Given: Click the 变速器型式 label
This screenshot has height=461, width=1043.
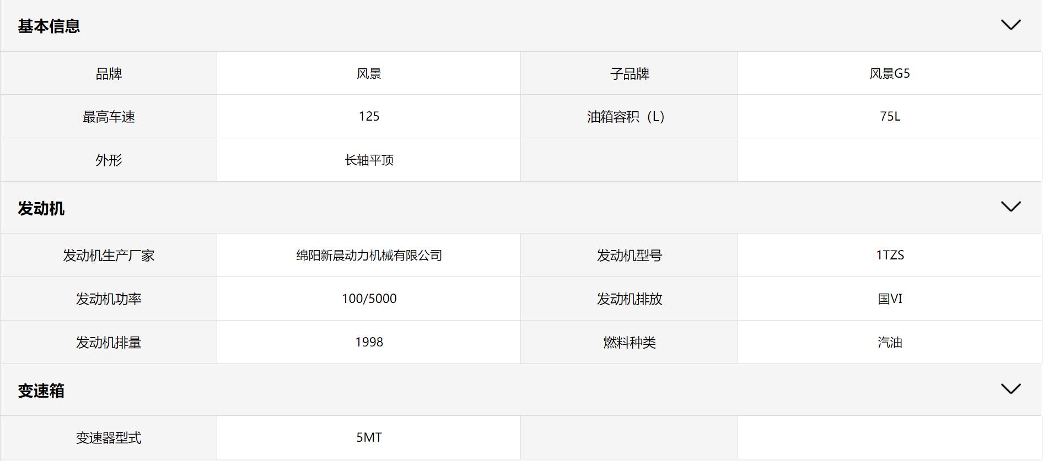Looking at the screenshot, I should click(109, 437).
